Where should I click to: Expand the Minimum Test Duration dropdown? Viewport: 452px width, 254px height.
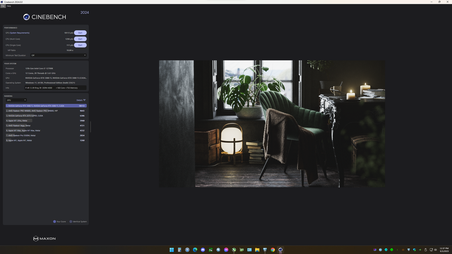point(58,55)
